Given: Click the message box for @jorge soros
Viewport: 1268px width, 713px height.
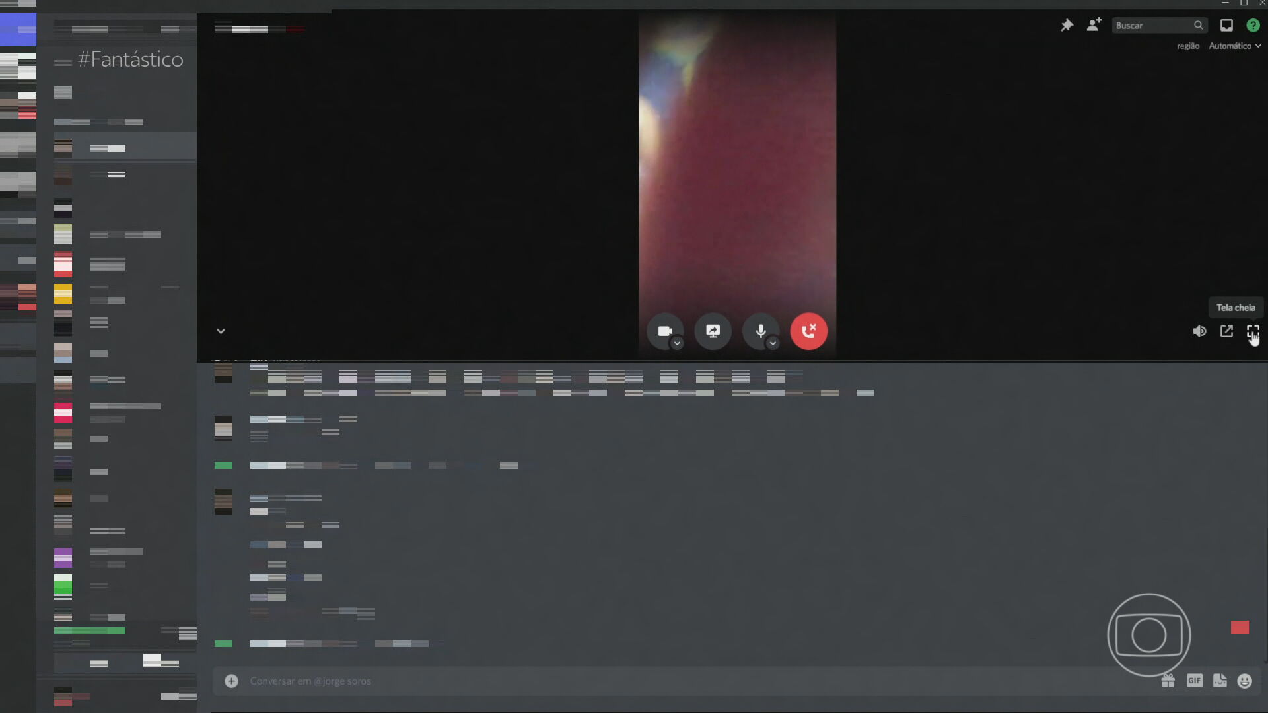Looking at the screenshot, I should click(x=687, y=681).
